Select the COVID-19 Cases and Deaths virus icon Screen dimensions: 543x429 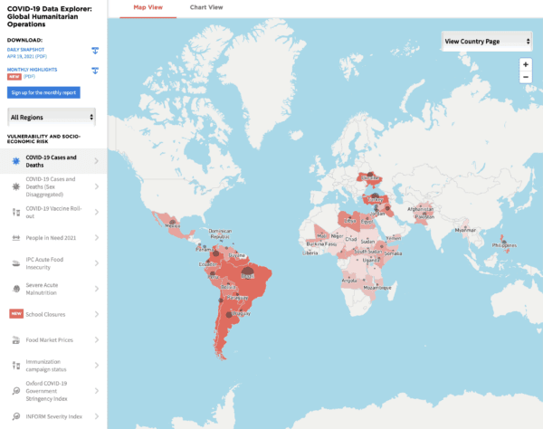pos(15,161)
